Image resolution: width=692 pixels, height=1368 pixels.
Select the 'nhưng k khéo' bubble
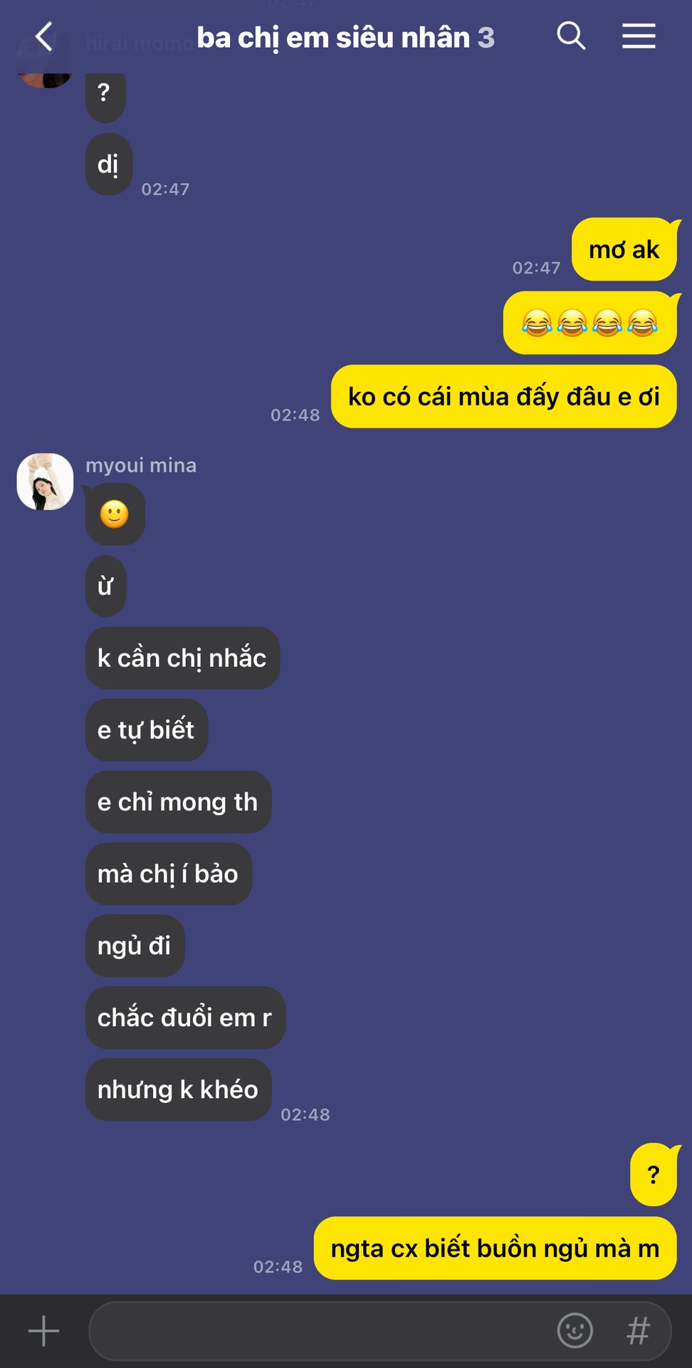coord(178,1089)
